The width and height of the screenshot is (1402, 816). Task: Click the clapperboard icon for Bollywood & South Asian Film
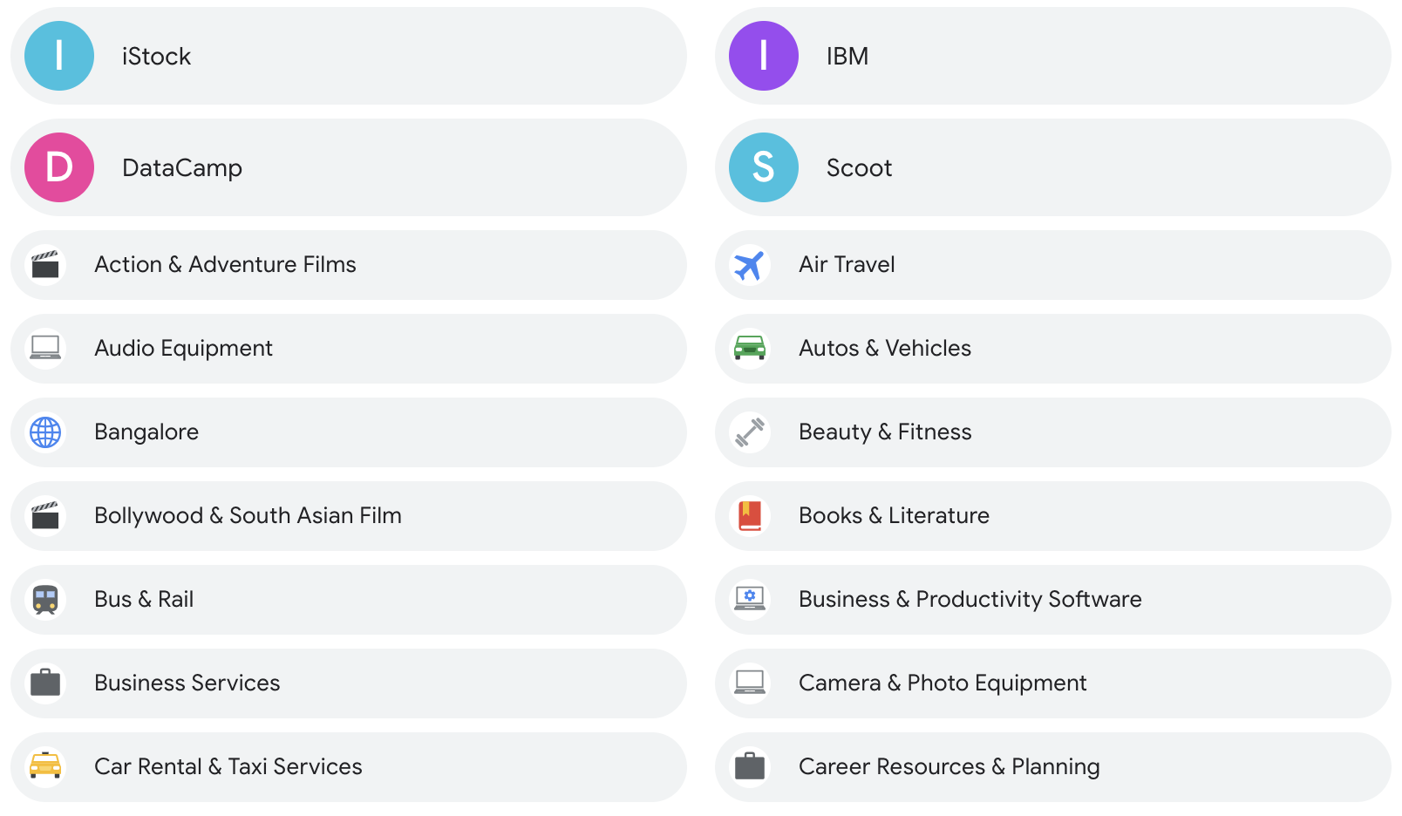[45, 516]
